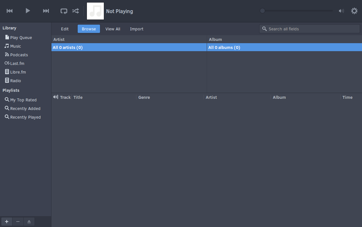Select the 'All 0 artists (0)' row
Image resolution: width=362 pixels, height=227 pixels.
click(x=129, y=47)
